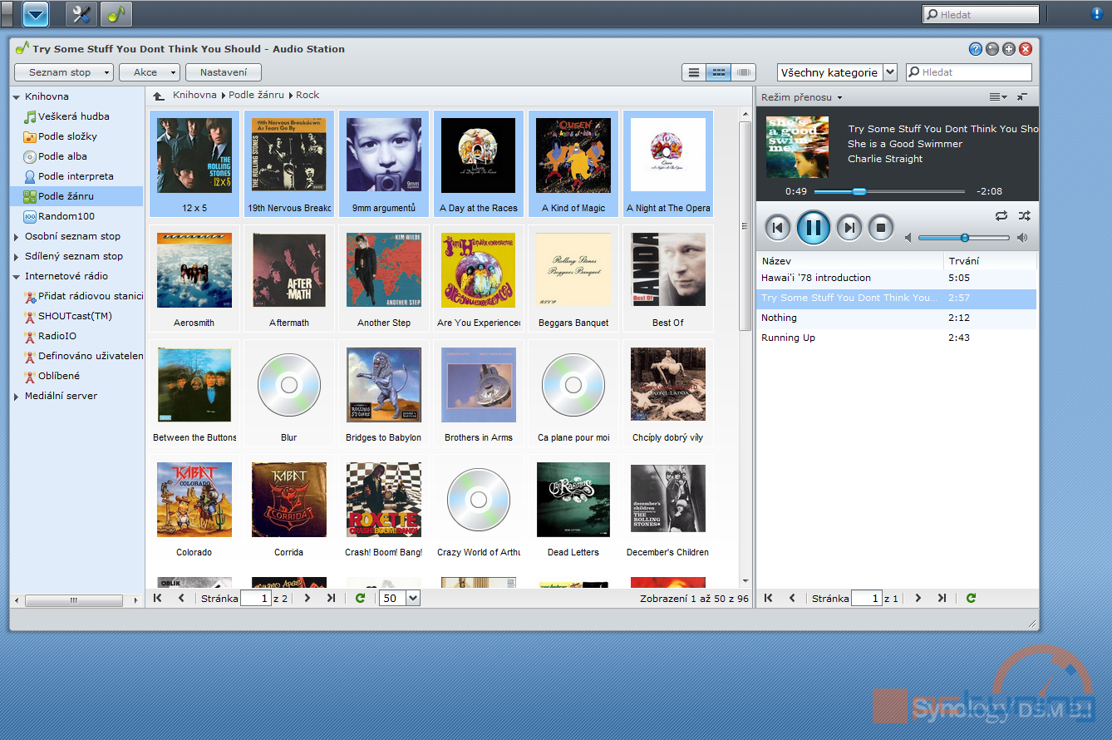Select Veškerá hudba in the library
Screen dimensions: 1112x740
[x=74, y=116]
